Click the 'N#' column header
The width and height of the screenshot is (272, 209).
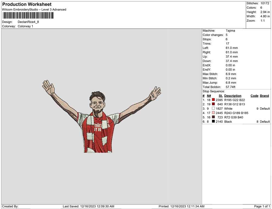pyautogui.click(x=209, y=95)
